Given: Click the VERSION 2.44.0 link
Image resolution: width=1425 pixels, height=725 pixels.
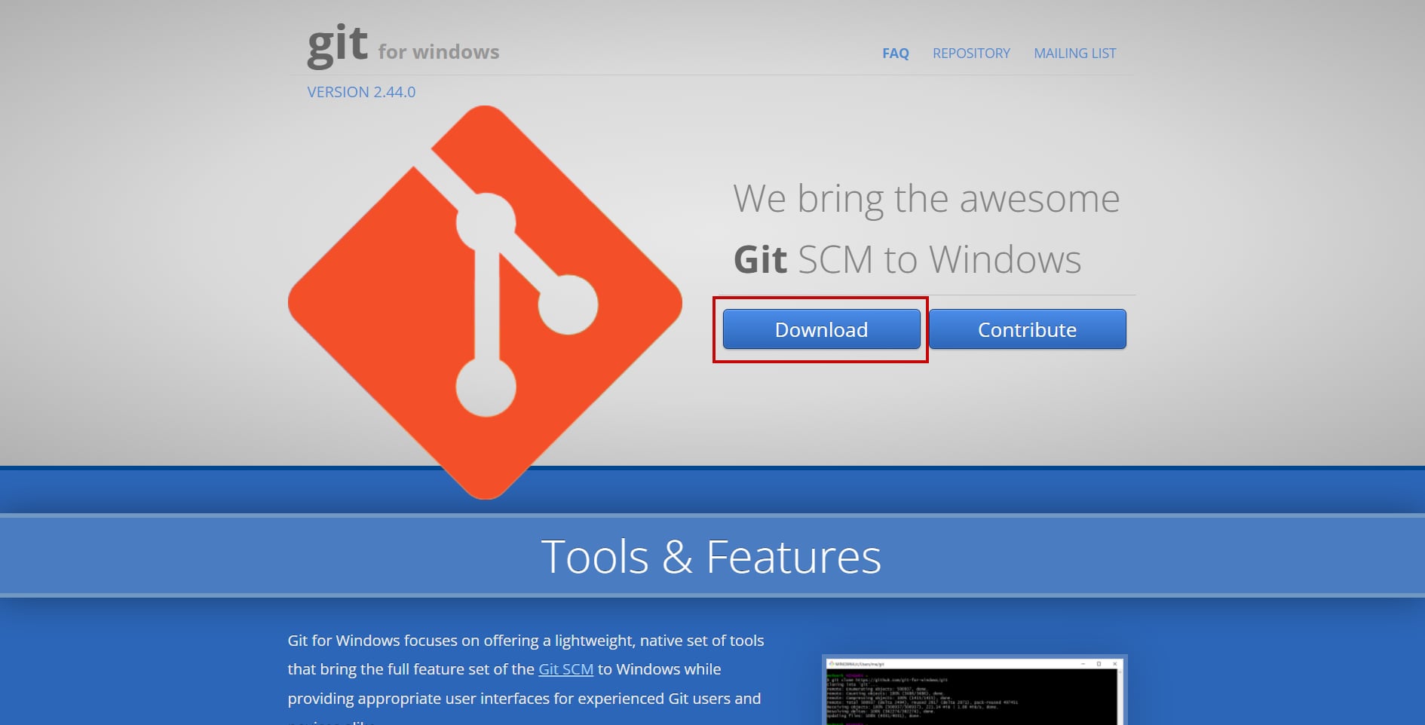Looking at the screenshot, I should 361,92.
